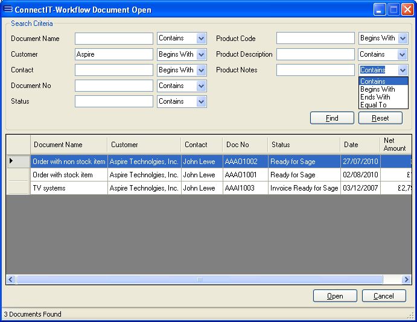Sort by the Net Amount column header

pos(396,145)
